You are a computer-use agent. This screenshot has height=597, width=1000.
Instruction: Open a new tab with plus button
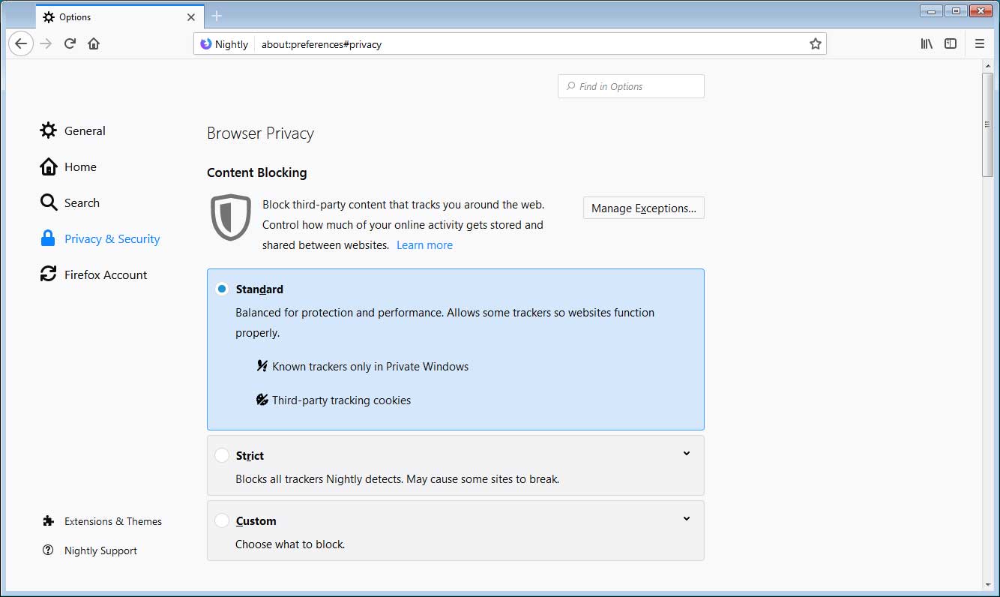tap(217, 16)
